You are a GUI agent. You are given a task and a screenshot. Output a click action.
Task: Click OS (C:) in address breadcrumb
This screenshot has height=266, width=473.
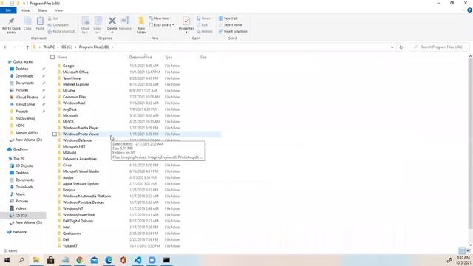(x=67, y=47)
